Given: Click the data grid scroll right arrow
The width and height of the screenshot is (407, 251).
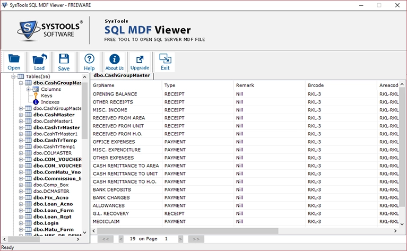Looking at the screenshot, I should point(395,231).
